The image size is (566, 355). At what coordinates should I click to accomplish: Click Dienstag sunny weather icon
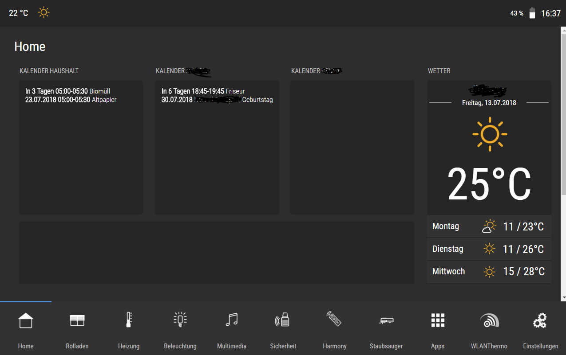pyautogui.click(x=489, y=249)
